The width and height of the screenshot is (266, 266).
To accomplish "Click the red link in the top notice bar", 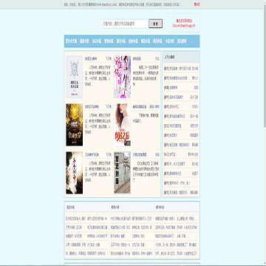I will coord(197,4).
